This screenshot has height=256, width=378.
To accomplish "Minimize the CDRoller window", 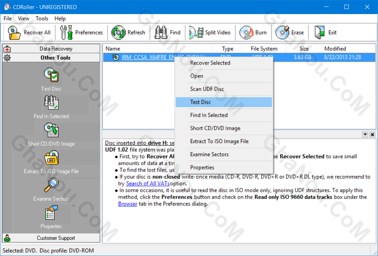I will (326, 7).
